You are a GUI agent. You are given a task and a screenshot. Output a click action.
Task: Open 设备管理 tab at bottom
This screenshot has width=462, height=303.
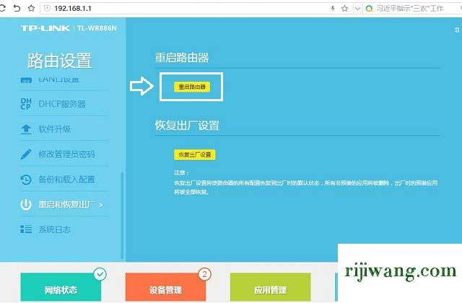pos(165,287)
